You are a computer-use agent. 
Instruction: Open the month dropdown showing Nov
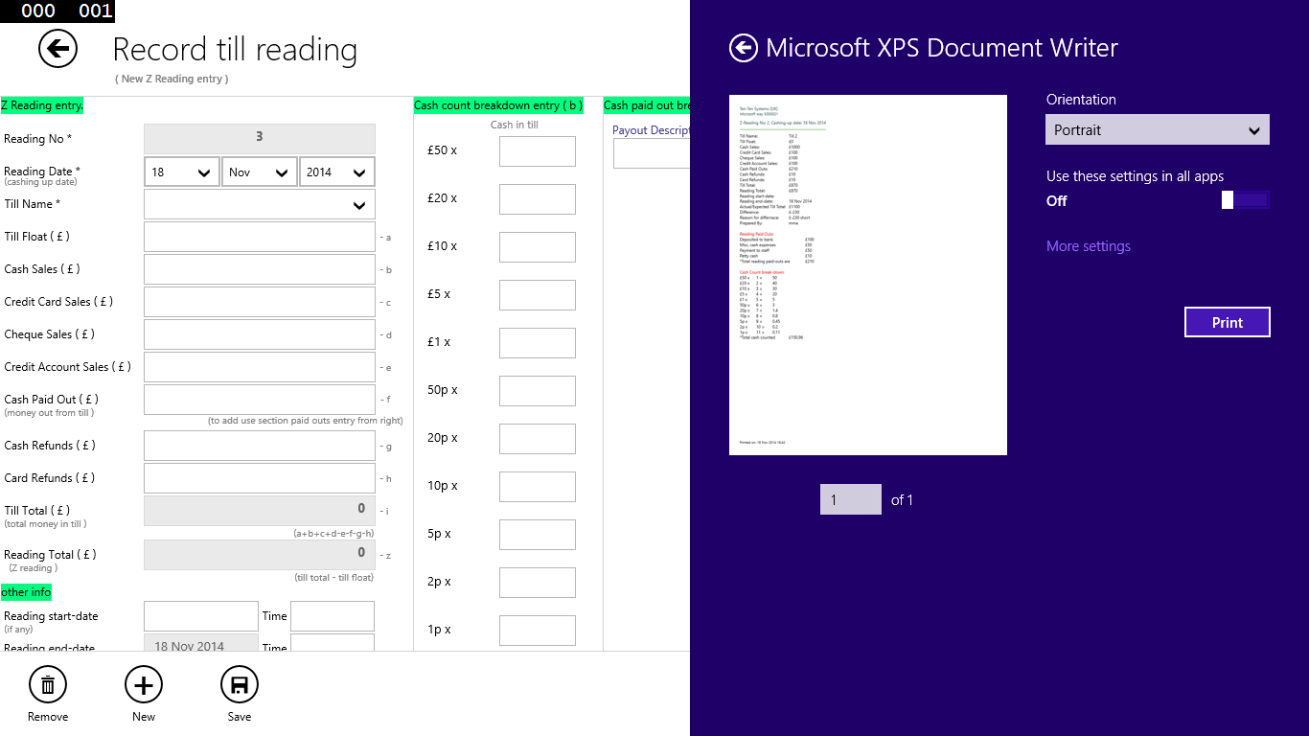pos(261,172)
